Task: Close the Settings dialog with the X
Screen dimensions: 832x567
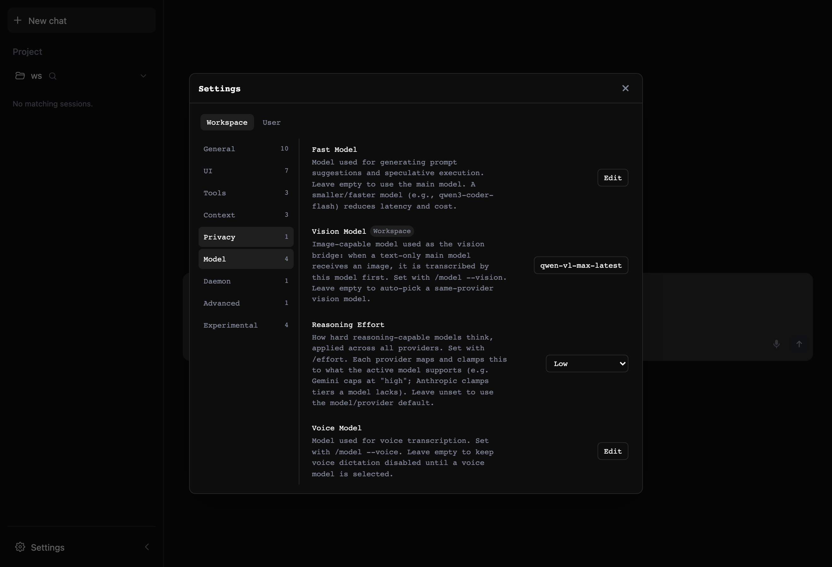Action: (625, 89)
